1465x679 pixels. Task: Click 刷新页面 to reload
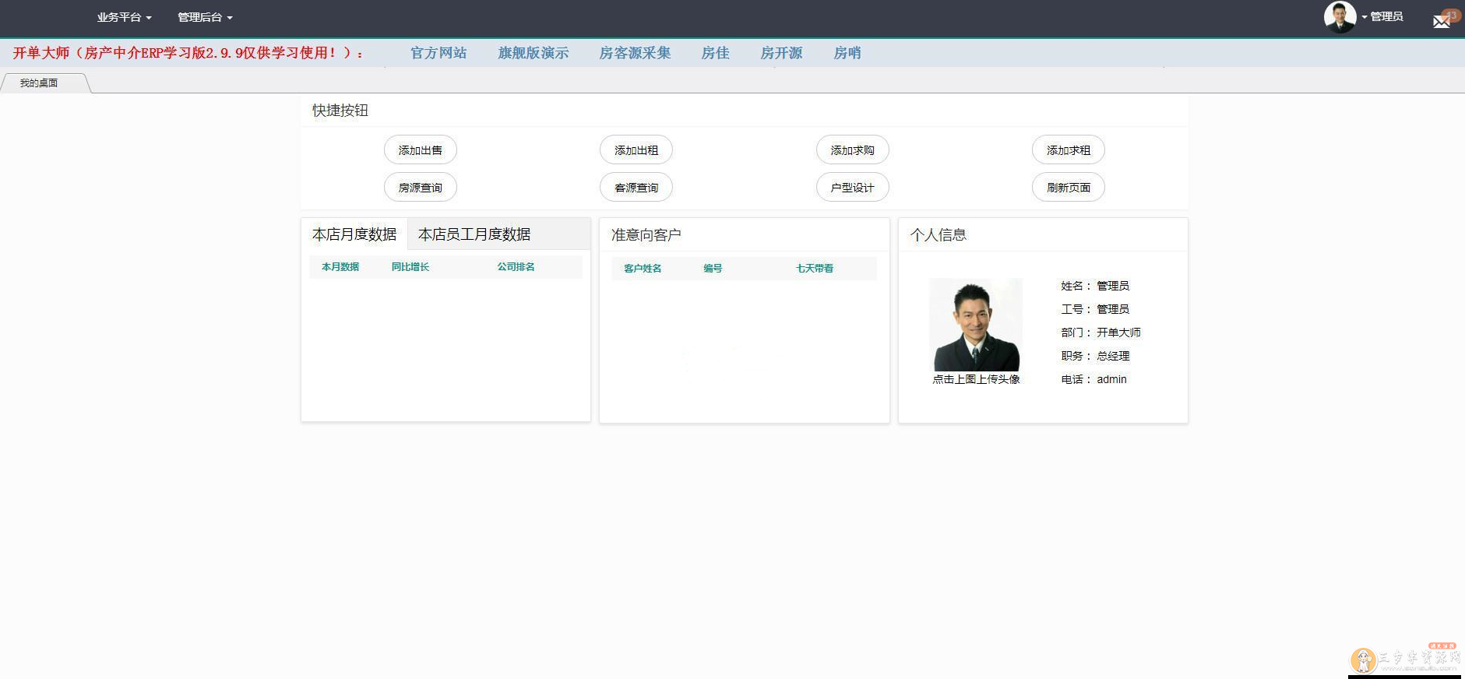(x=1068, y=188)
